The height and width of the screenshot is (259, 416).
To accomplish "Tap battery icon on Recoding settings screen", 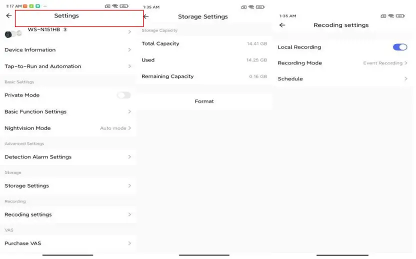I will [400, 16].
